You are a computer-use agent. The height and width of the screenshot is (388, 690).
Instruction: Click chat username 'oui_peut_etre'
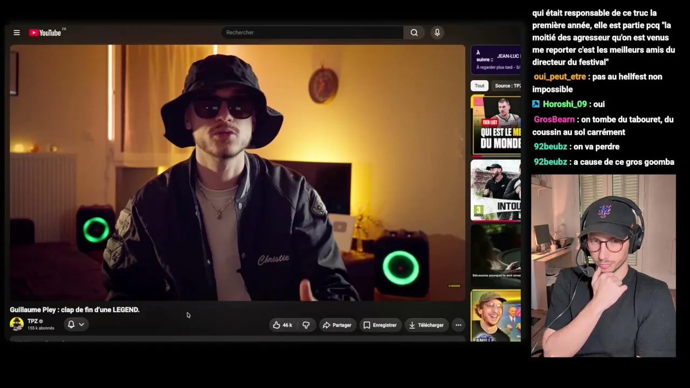pyautogui.click(x=560, y=77)
